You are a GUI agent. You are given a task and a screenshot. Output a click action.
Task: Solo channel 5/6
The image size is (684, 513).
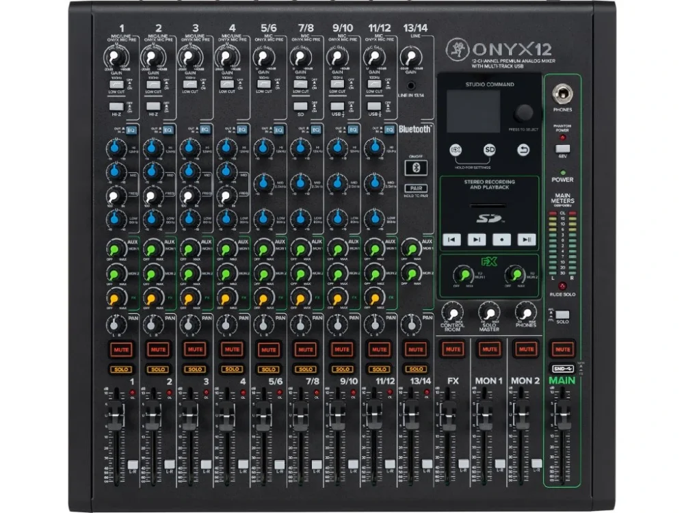267,369
